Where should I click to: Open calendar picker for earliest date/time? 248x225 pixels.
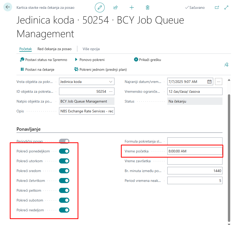point(209,82)
